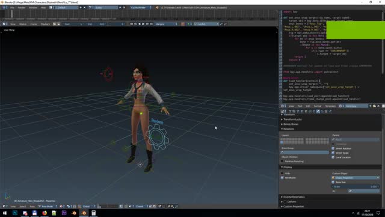
Task: Enable the Hide checkbox under Display
Action: tap(282, 173)
